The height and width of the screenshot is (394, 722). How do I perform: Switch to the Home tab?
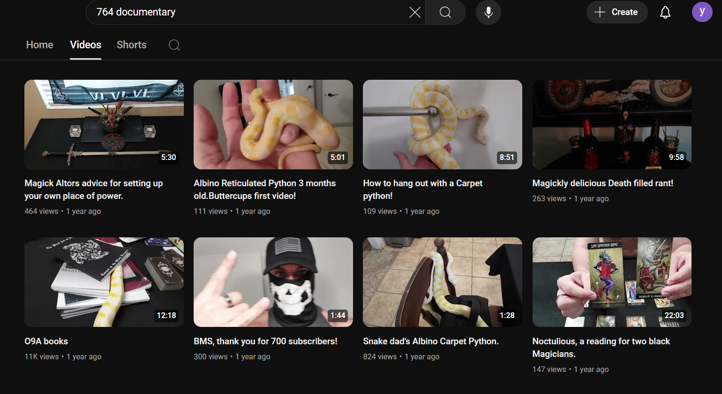[40, 45]
